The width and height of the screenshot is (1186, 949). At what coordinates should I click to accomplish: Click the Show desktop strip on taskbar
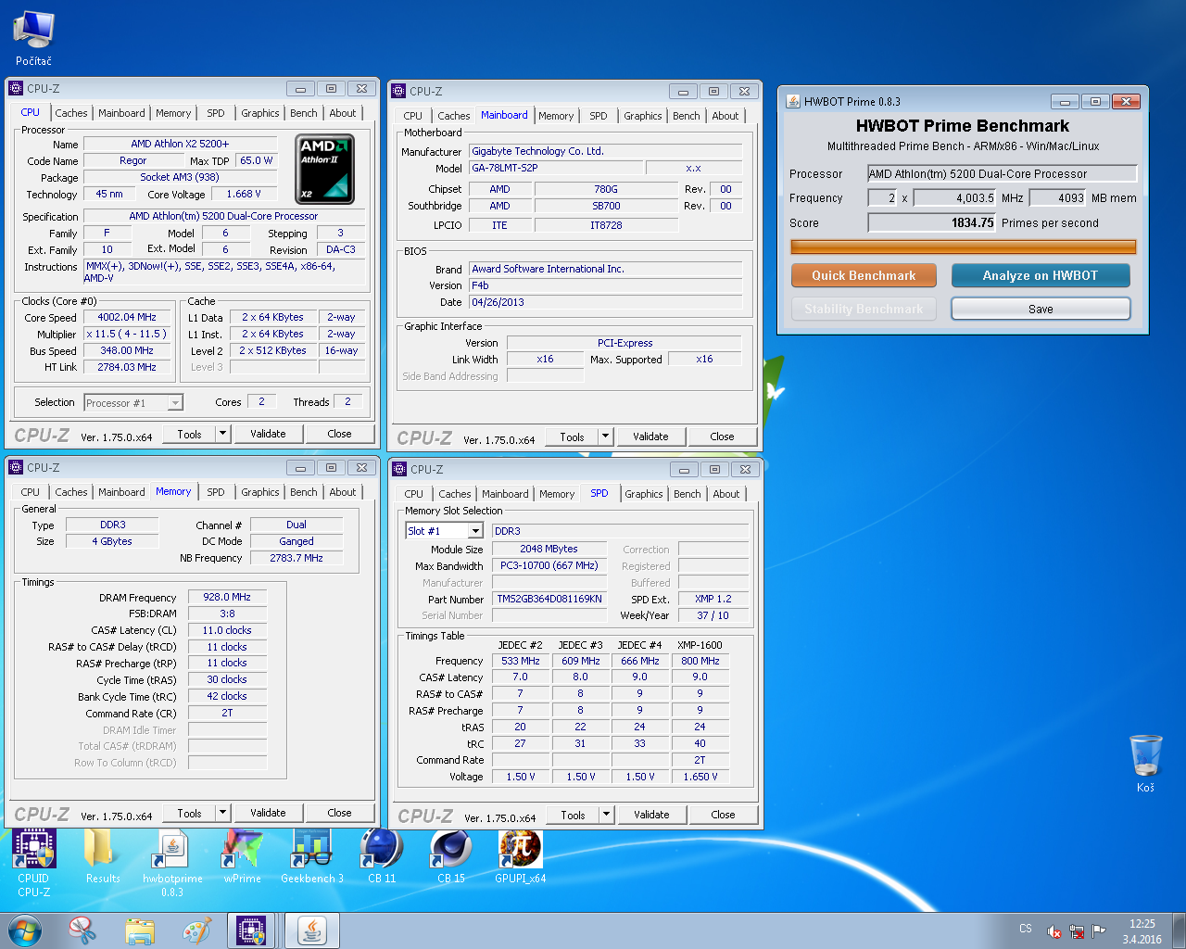[1179, 930]
